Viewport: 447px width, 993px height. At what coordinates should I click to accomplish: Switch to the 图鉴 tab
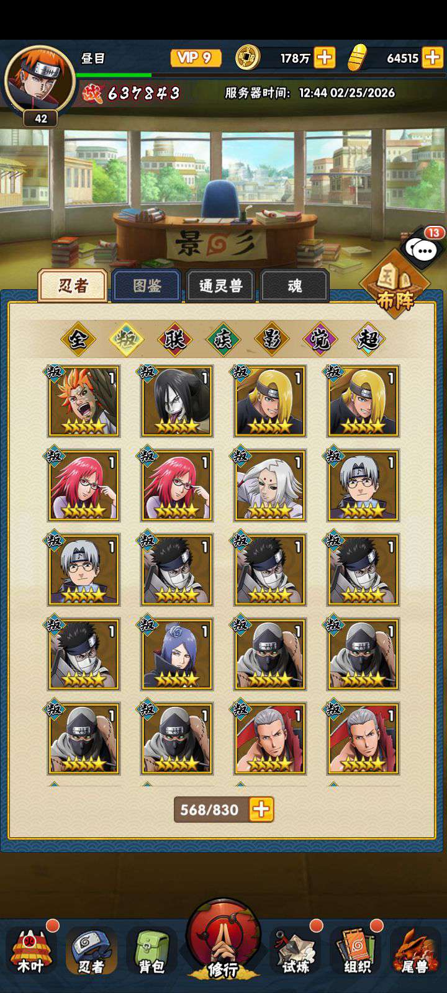(147, 286)
